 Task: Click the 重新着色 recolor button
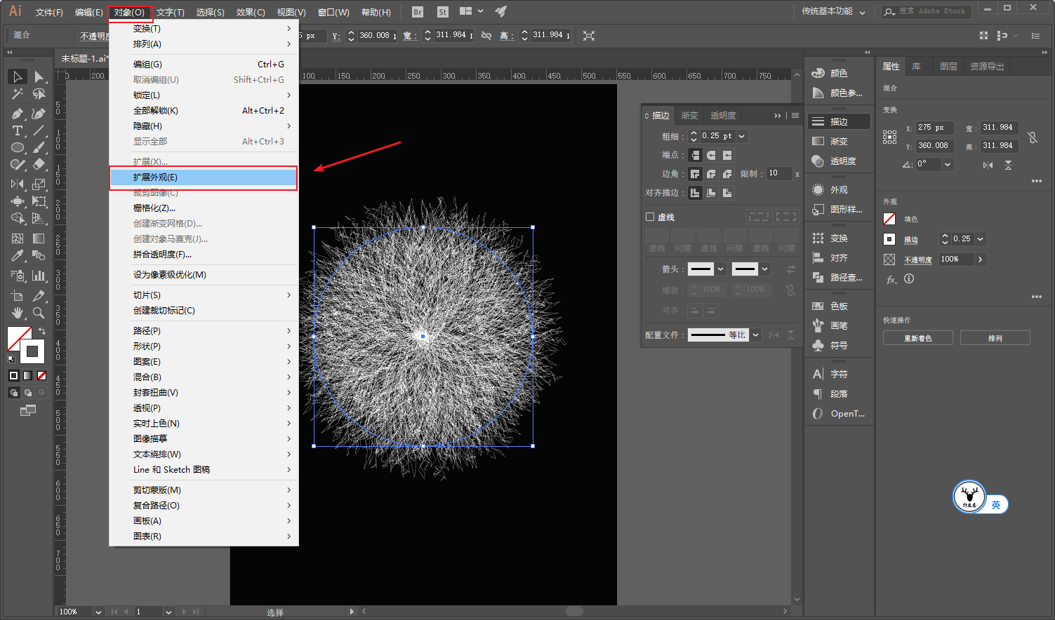pos(917,338)
